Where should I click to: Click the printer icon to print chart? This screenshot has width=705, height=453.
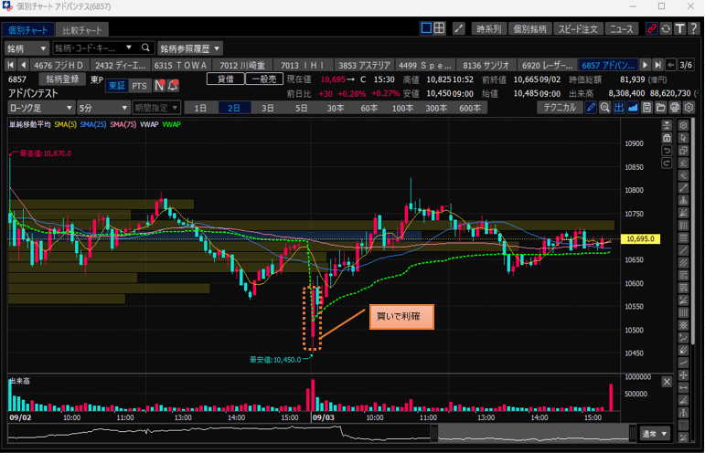pyautogui.click(x=674, y=108)
